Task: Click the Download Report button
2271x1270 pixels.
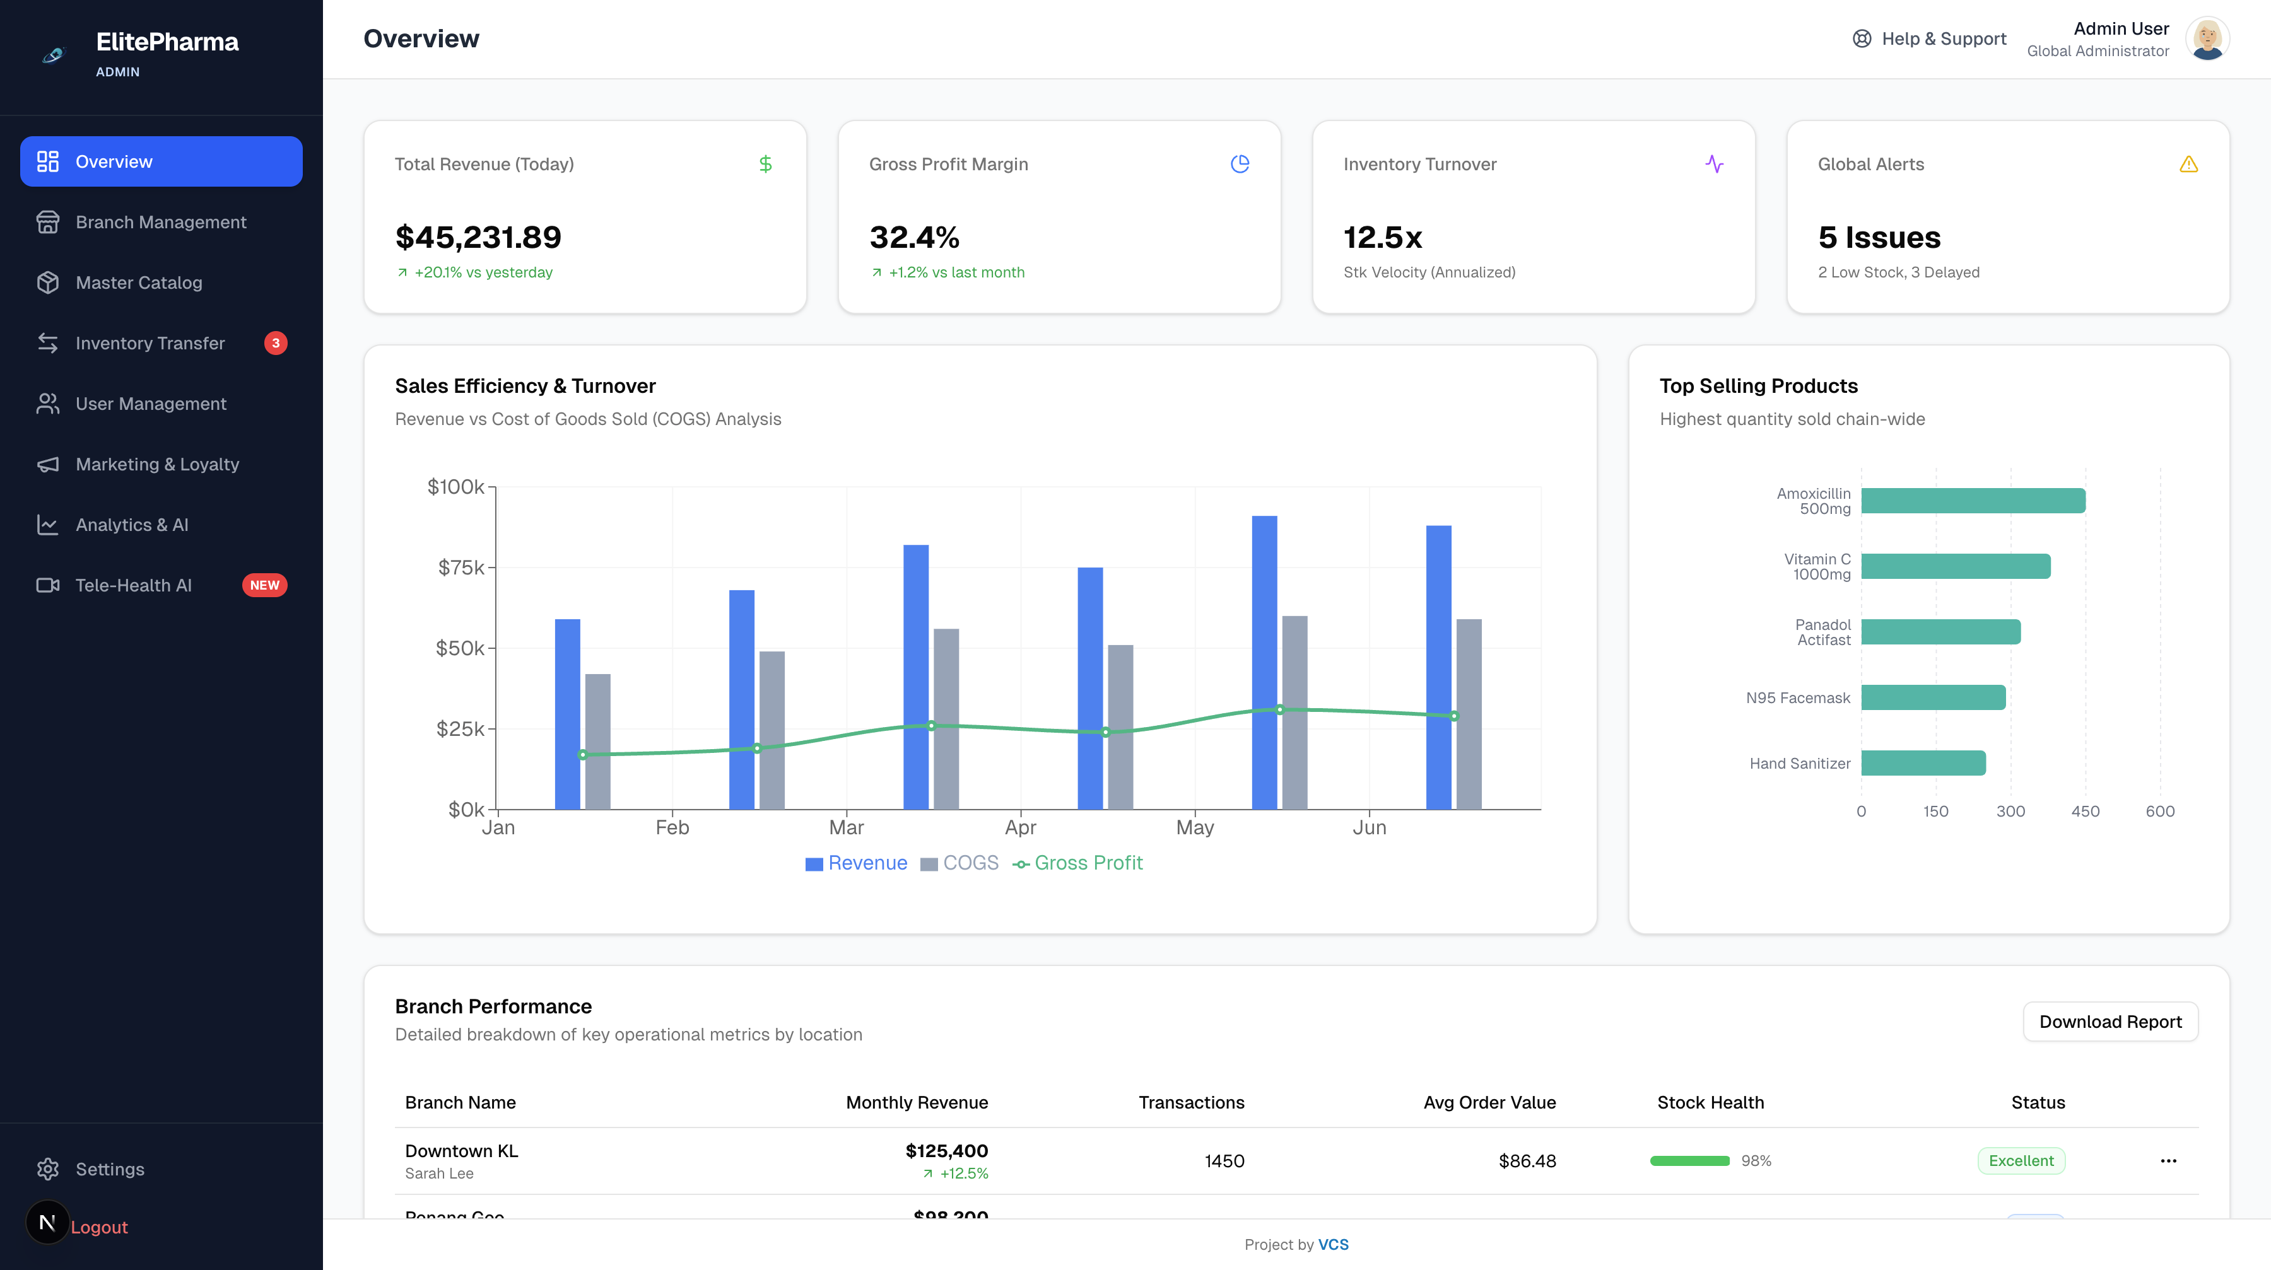Action: (2111, 1022)
